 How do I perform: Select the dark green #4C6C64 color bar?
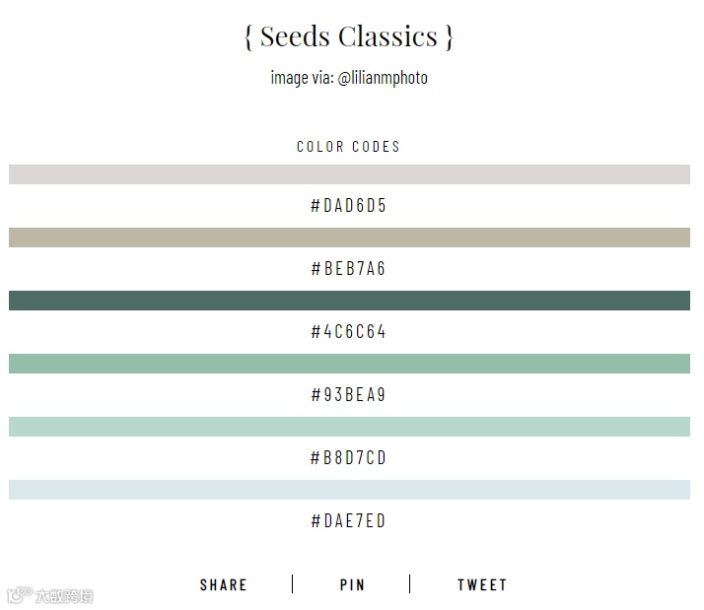[349, 301]
